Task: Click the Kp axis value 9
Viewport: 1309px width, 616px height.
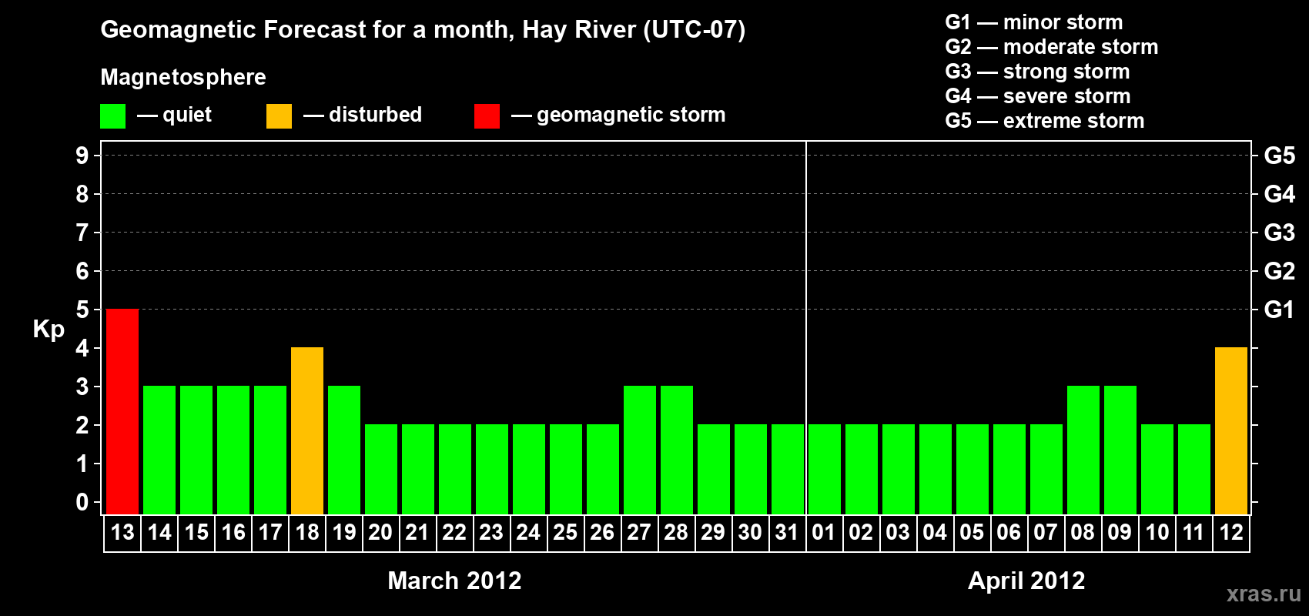Action: (x=82, y=156)
